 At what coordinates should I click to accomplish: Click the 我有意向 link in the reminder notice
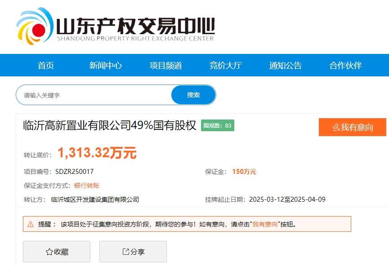265,224
